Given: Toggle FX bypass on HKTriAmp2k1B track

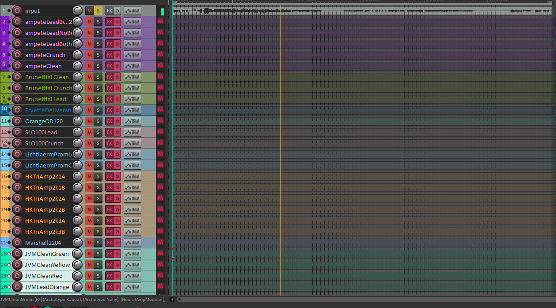Looking at the screenshot, I should click(x=117, y=187).
